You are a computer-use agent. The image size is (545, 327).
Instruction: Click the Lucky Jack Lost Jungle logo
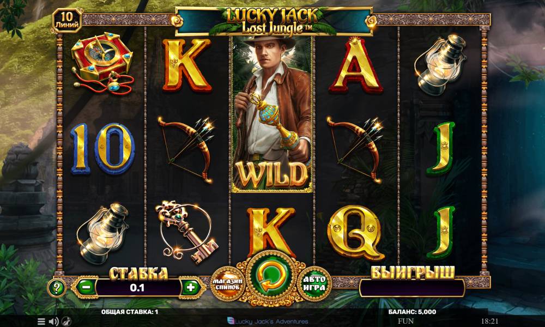pos(274,22)
